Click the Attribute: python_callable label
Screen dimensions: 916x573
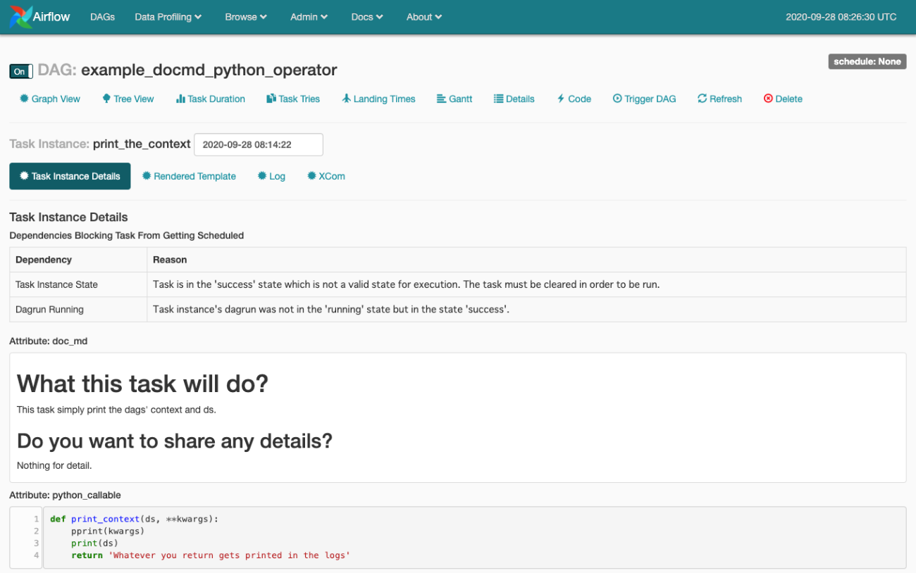click(x=65, y=495)
